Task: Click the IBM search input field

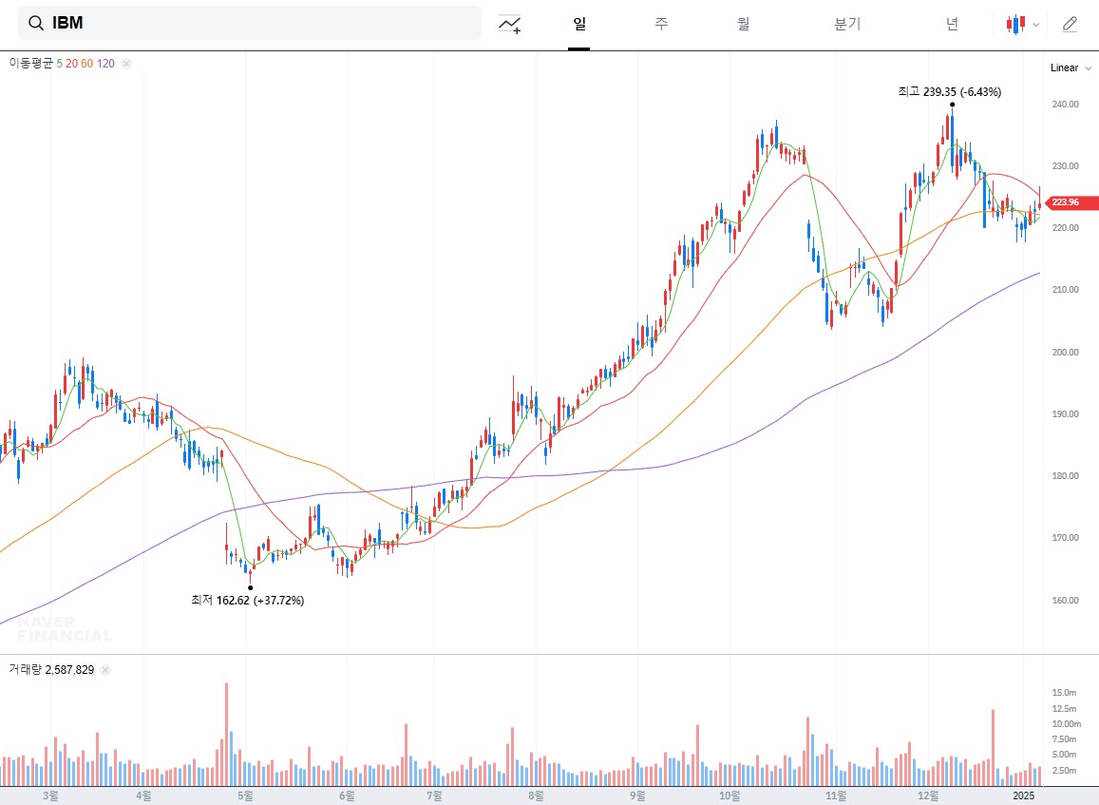Action: click(x=250, y=23)
